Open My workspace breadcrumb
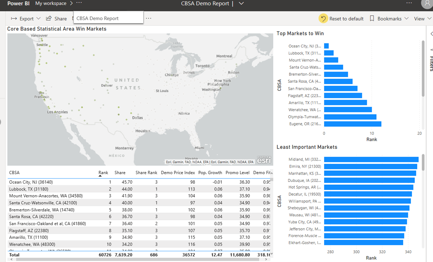433x262 pixels. 51,3
